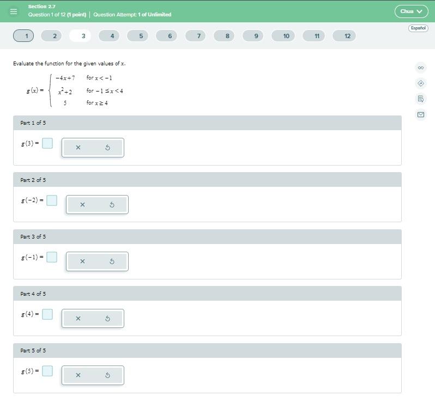435x402 pixels.
Task: Go to question 12
Action: click(x=345, y=36)
